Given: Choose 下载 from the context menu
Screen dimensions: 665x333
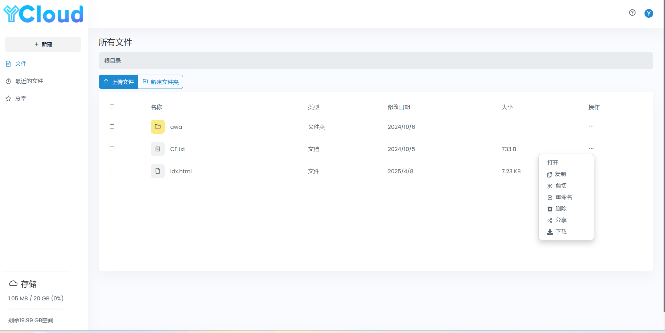Looking at the screenshot, I should coord(560,232).
